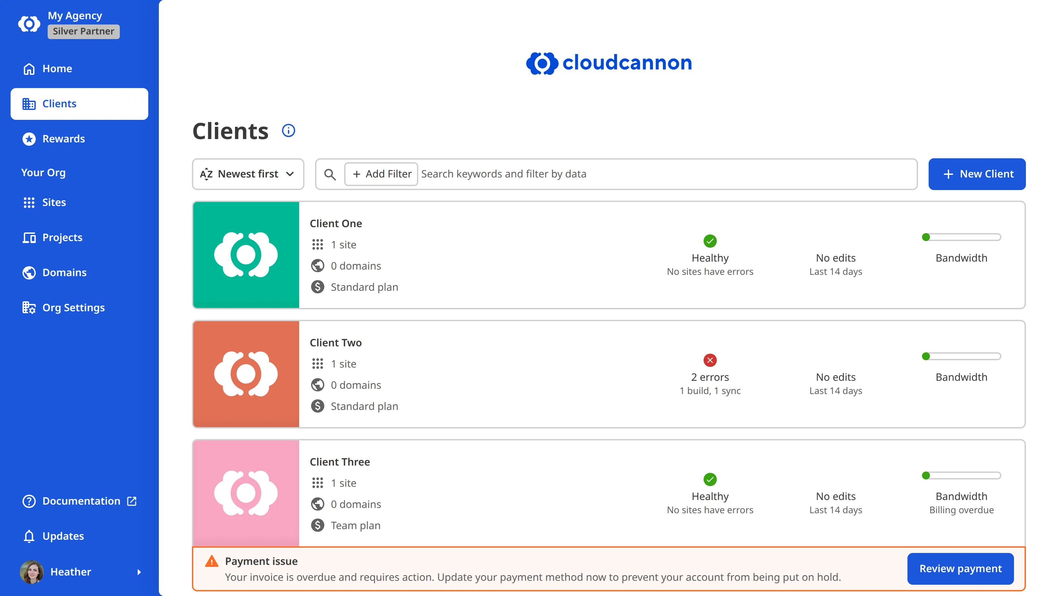The image size is (1059, 596).
Task: Click the My Agency organization name
Action: click(75, 16)
